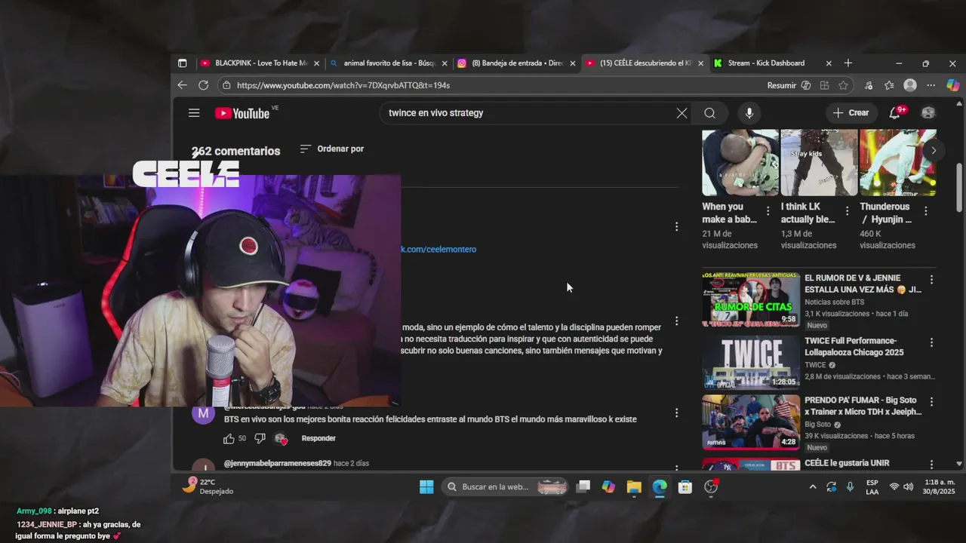966x543 pixels.
Task: Go back with browser back arrow
Action: (x=182, y=85)
